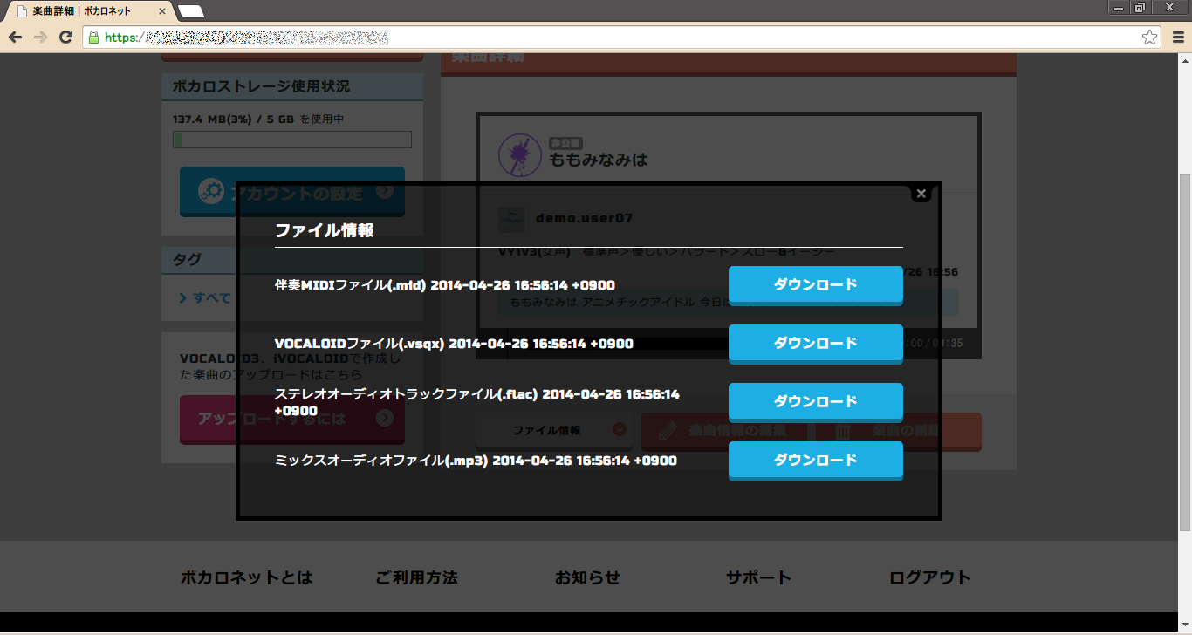
Task: Click the demo.user07 user thumbnail
Action: [511, 219]
